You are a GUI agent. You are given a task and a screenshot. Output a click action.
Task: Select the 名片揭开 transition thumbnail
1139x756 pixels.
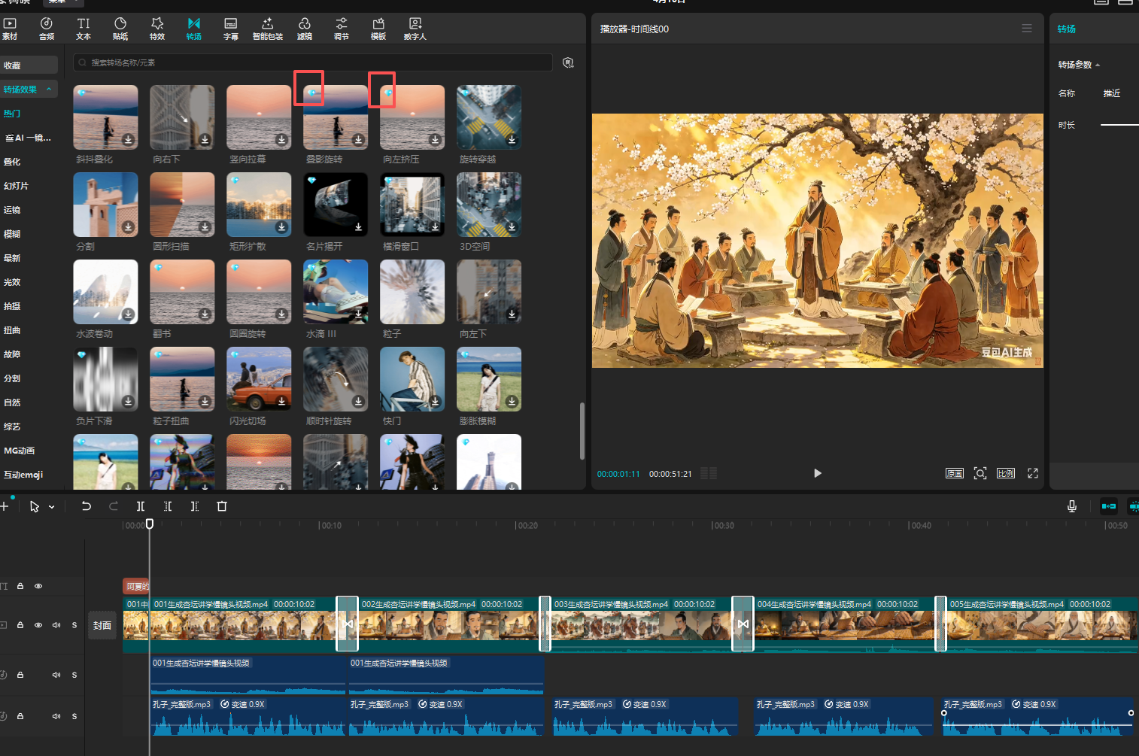336,205
